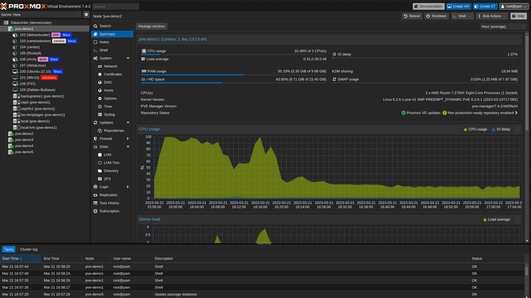This screenshot has width=531, height=298.
Task: Toggle IO delay series in chart legend
Action: (x=501, y=129)
